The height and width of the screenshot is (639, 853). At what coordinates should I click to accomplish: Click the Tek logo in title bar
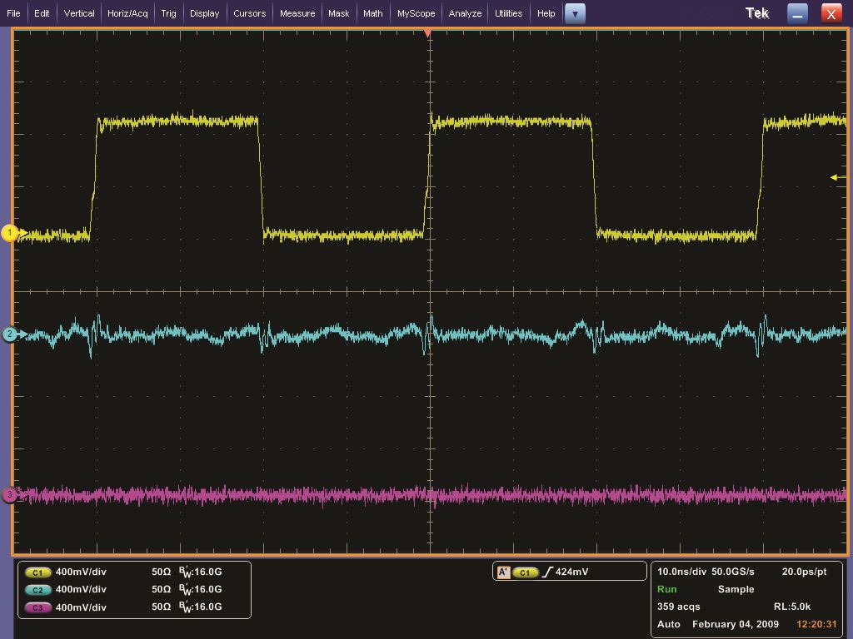pos(757,13)
